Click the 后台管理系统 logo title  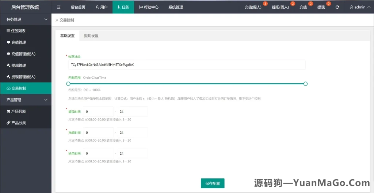click(25, 7)
